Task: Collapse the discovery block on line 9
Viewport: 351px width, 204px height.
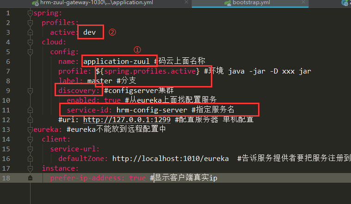Action: tap(30, 91)
